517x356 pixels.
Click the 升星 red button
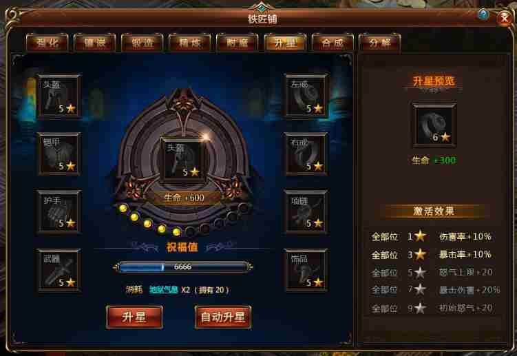(x=134, y=317)
